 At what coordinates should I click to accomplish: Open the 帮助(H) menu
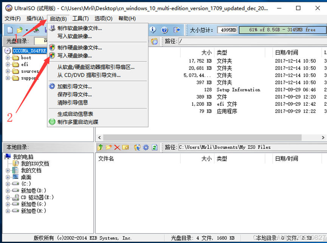coord(127,19)
